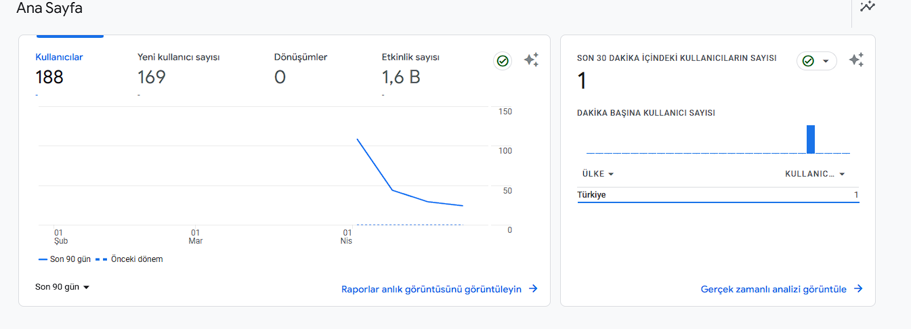Click the Son 90 gün legend entry
This screenshot has width=911, height=329.
[x=65, y=259]
